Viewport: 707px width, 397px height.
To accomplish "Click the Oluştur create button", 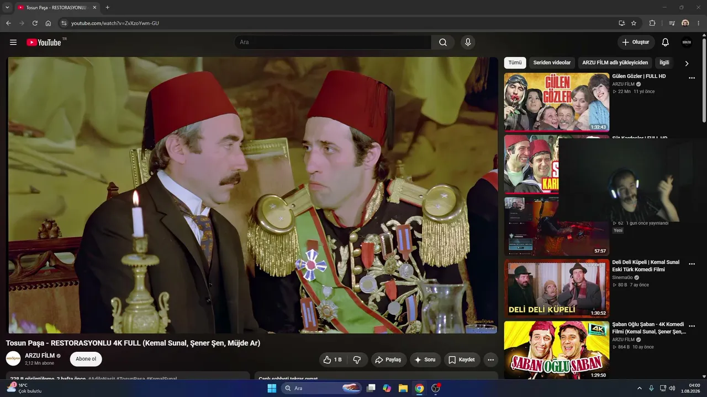I will point(636,42).
